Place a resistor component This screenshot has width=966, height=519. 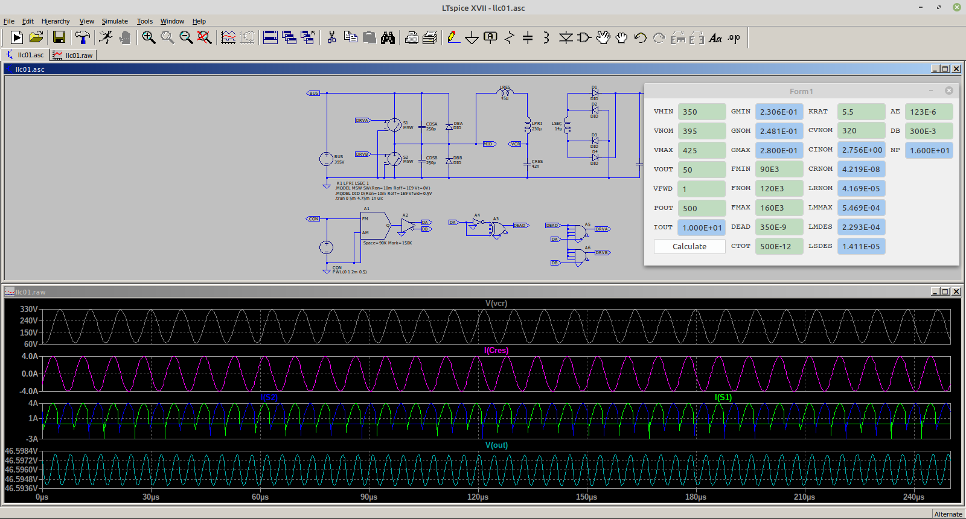coord(509,37)
